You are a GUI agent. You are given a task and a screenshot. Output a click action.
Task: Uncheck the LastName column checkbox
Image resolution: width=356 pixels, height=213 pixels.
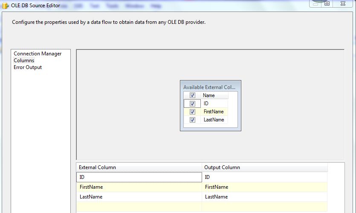pyautogui.click(x=192, y=120)
